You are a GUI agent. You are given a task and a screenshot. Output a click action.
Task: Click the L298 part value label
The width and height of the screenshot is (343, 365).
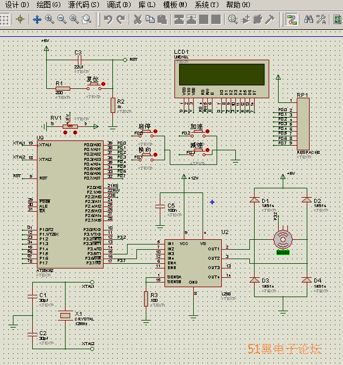(226, 294)
